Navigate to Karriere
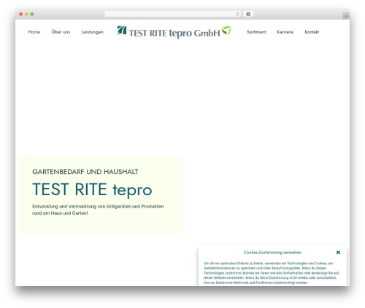The width and height of the screenshot is (365, 308). click(x=285, y=32)
